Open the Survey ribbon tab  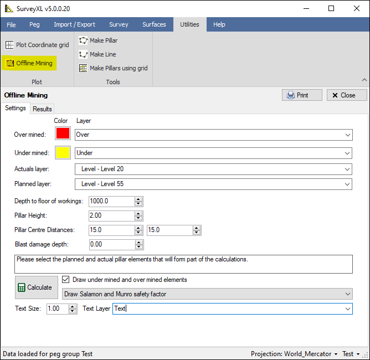119,24
